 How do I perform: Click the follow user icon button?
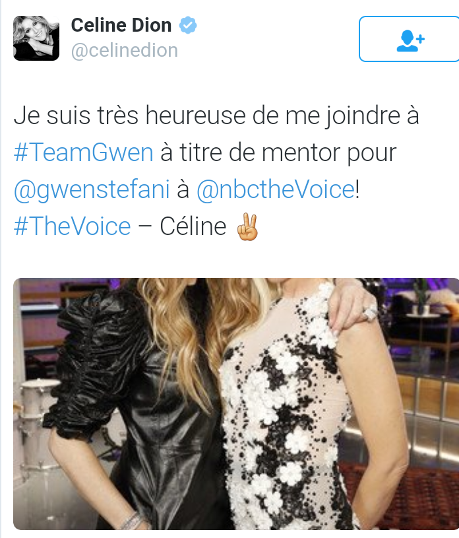click(x=410, y=39)
